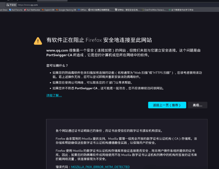Click the bullet mentioning 并不熟悉 PortSwigger CA
219x169 pixels.
[108, 88]
